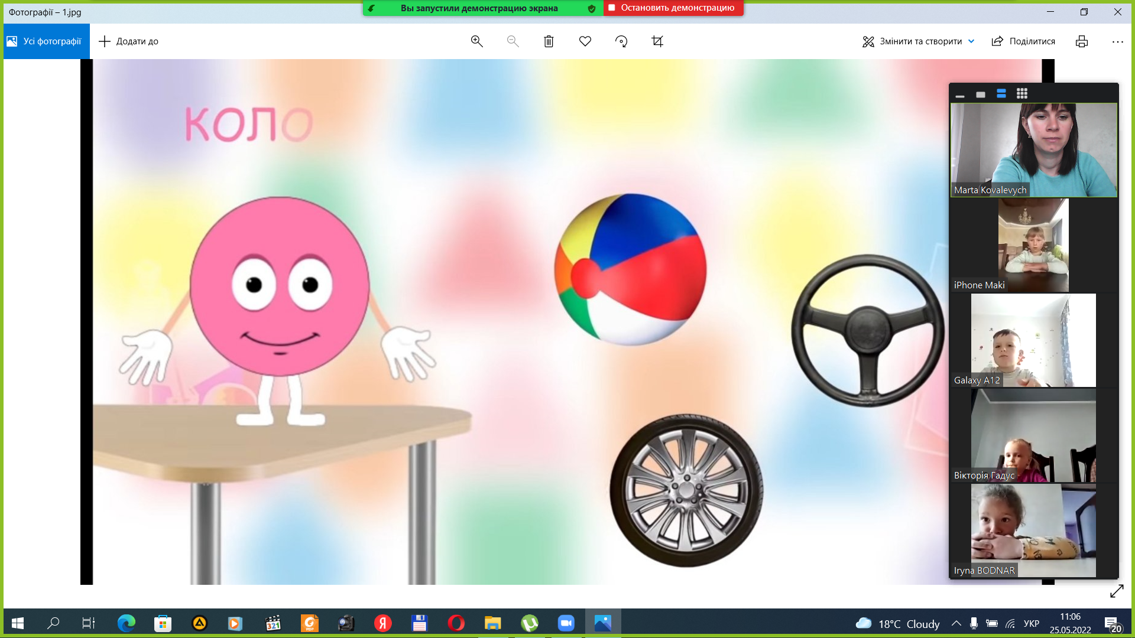Click the zoom out magnifier icon
The width and height of the screenshot is (1135, 638).
[x=513, y=41]
